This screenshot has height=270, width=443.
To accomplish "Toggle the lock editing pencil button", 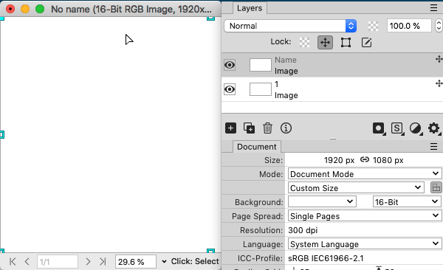I will tap(366, 42).
